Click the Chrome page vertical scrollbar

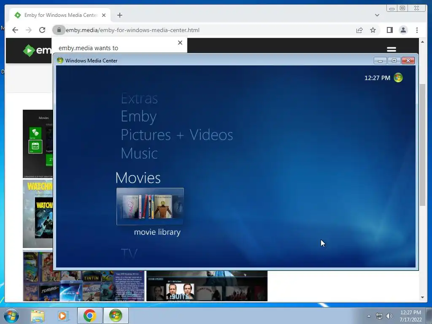point(422,144)
